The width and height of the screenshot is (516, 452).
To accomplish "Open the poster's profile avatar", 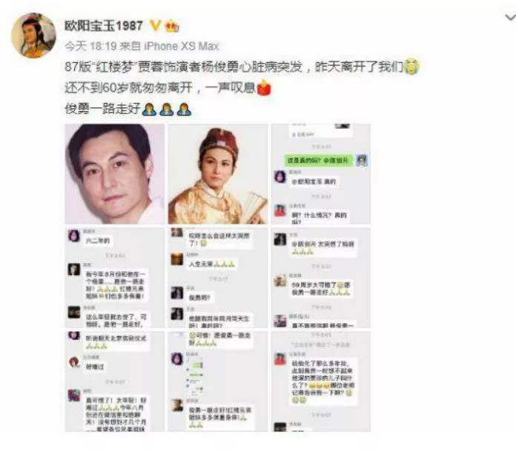I will (33, 36).
